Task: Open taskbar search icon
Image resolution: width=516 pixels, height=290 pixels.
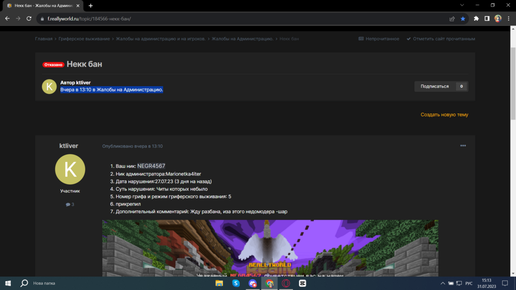Action: coord(24,283)
